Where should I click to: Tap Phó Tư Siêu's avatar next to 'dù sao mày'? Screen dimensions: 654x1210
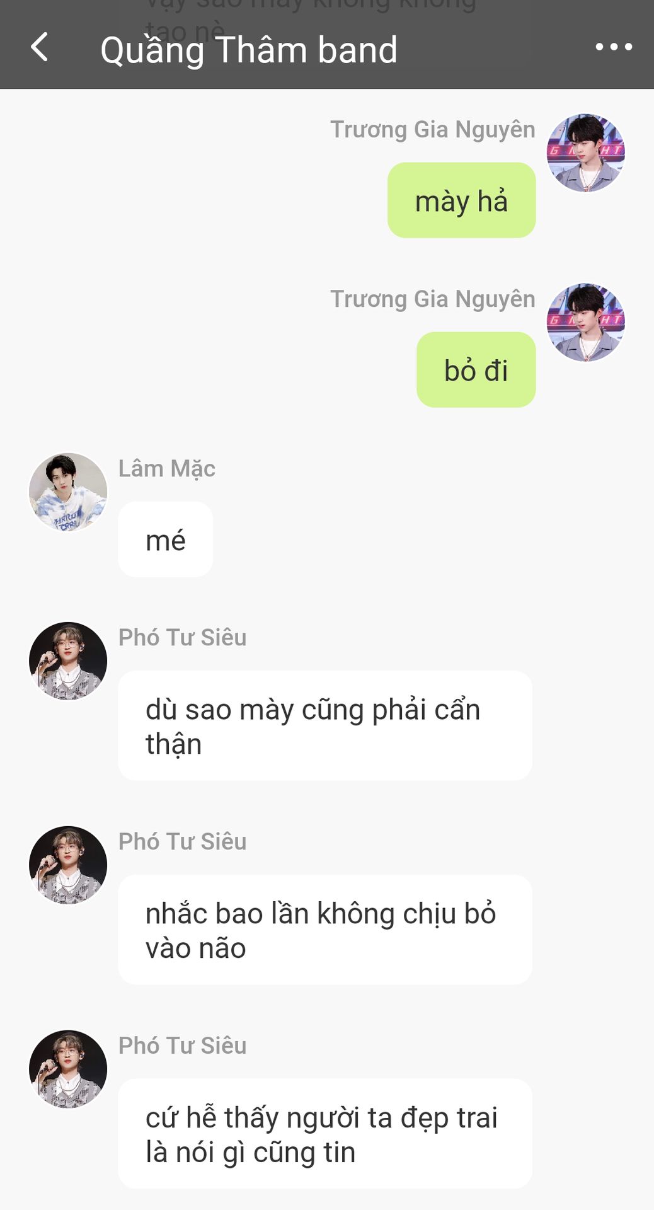pos(68,661)
